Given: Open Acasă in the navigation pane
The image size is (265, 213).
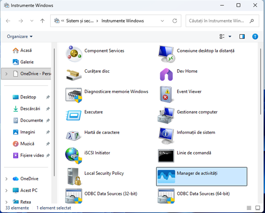Looking at the screenshot, I should (x=22, y=50).
